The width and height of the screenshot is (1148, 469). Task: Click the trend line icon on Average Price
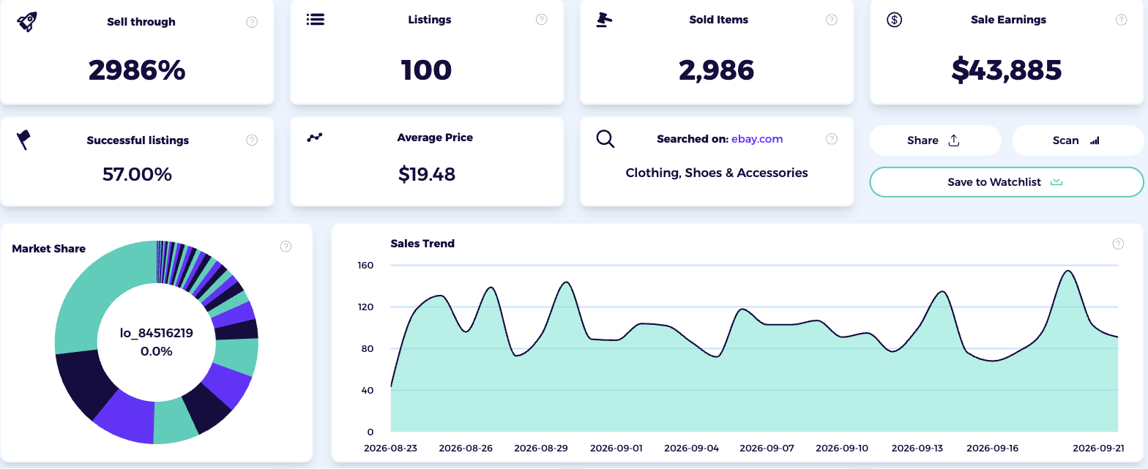click(315, 137)
